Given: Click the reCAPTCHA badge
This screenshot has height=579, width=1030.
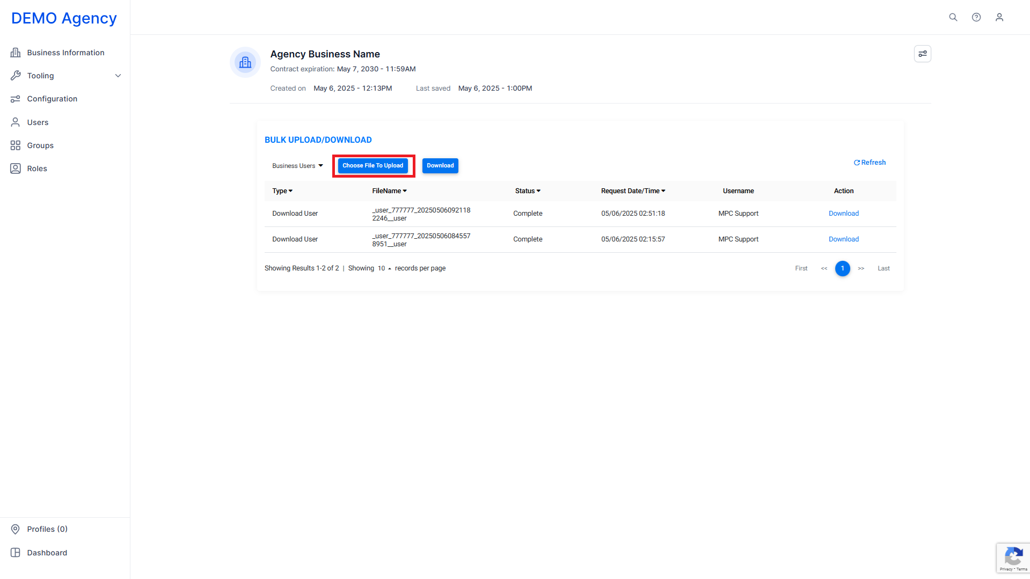Looking at the screenshot, I should tap(1013, 559).
